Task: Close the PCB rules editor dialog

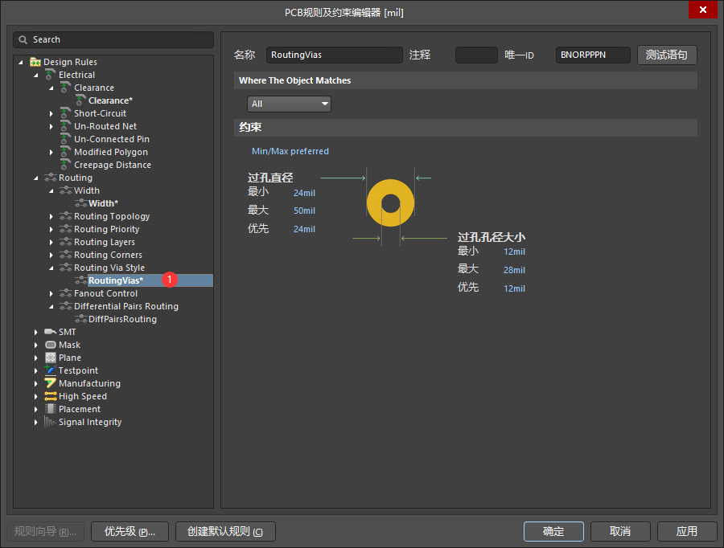Action: click(703, 10)
